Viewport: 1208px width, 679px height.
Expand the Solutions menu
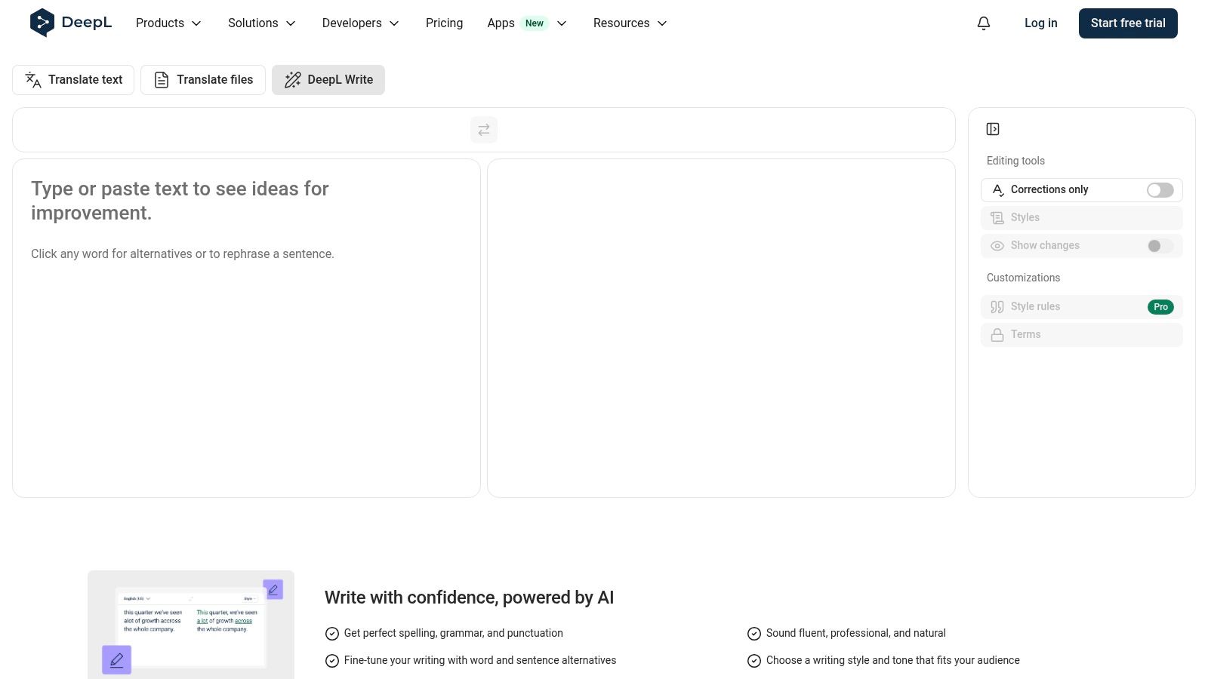point(261,23)
